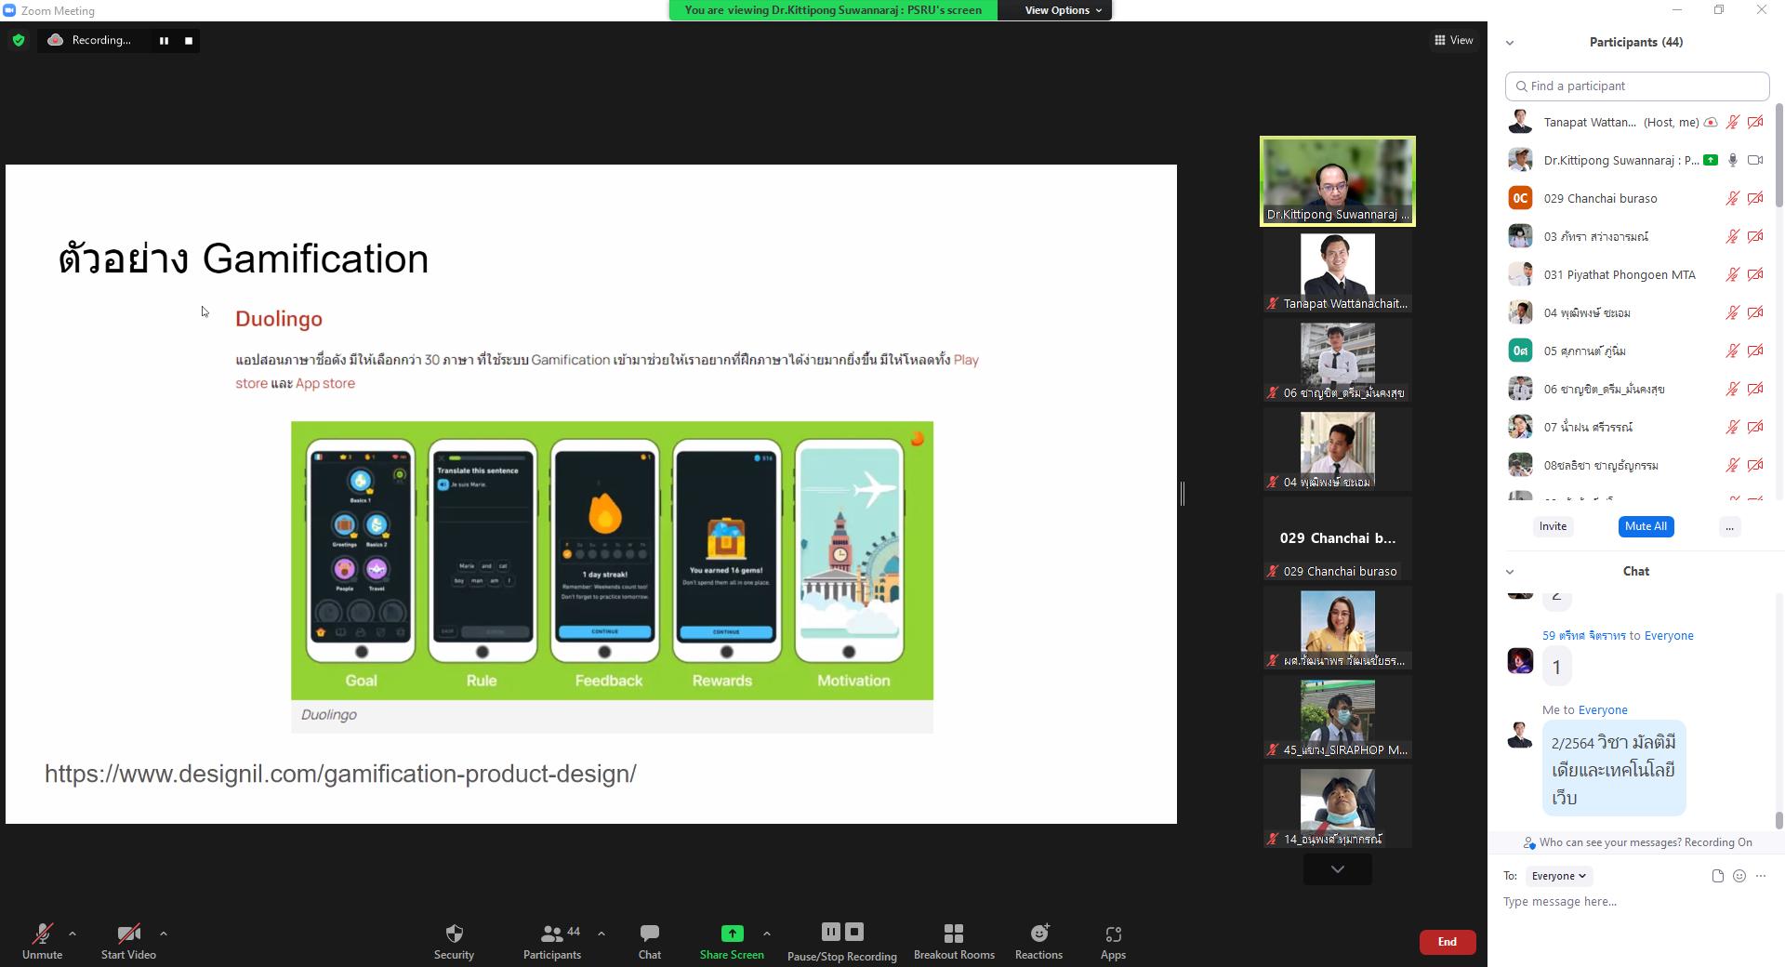Click the designil.com URL in the slide
The width and height of the screenshot is (1785, 967).
[x=340, y=775]
